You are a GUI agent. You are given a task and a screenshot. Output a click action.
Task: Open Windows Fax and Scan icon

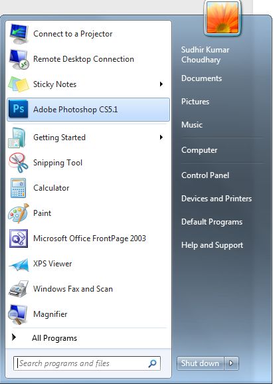19,289
